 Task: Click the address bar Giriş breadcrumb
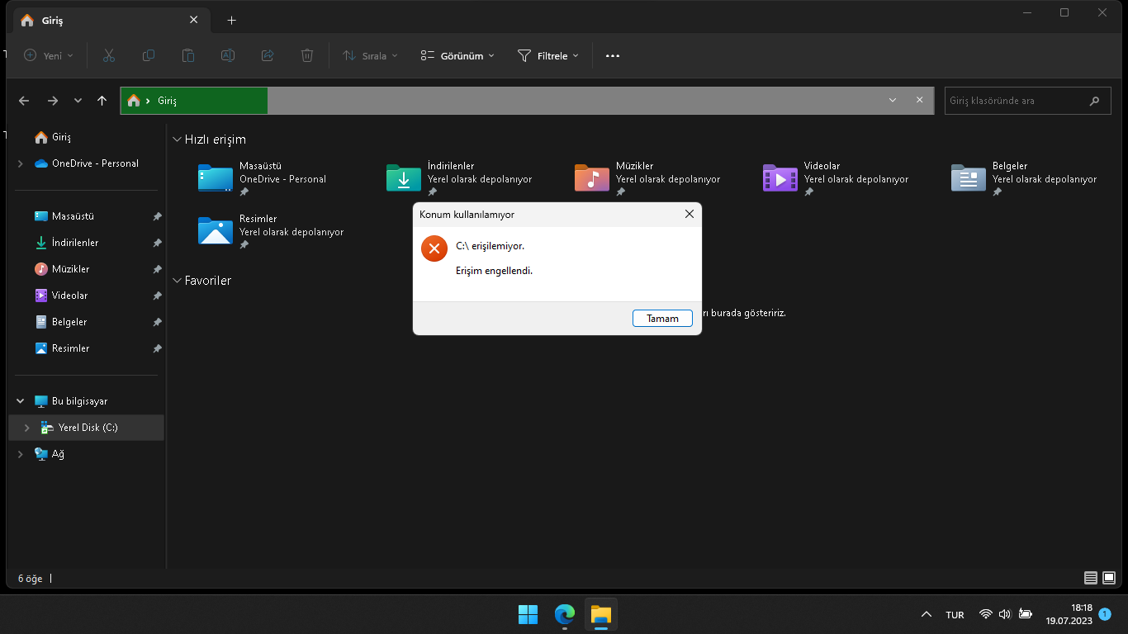click(167, 101)
